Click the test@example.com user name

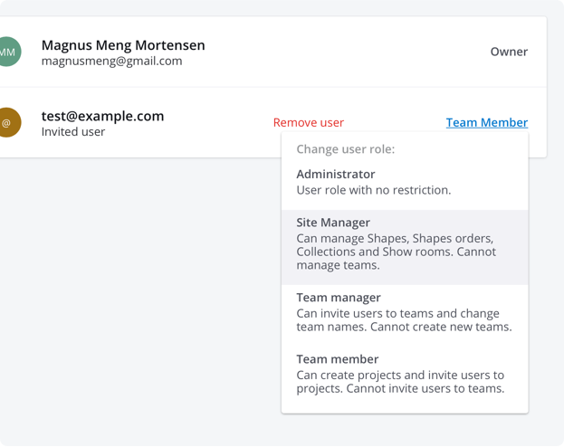point(102,116)
